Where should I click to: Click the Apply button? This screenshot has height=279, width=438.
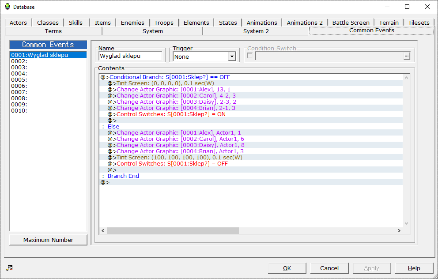pyautogui.click(x=371, y=268)
